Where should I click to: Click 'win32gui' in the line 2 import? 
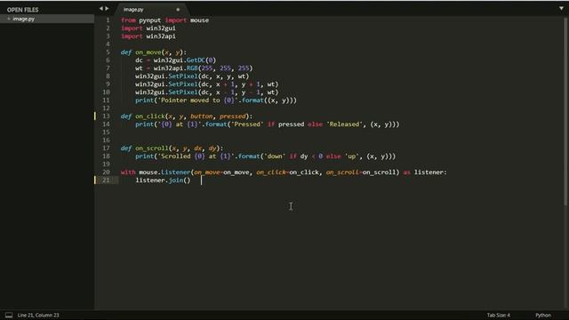pyautogui.click(x=161, y=28)
